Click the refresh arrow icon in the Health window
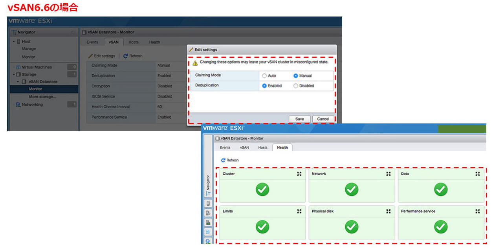The width and height of the screenshot is (493, 250). pyautogui.click(x=223, y=160)
